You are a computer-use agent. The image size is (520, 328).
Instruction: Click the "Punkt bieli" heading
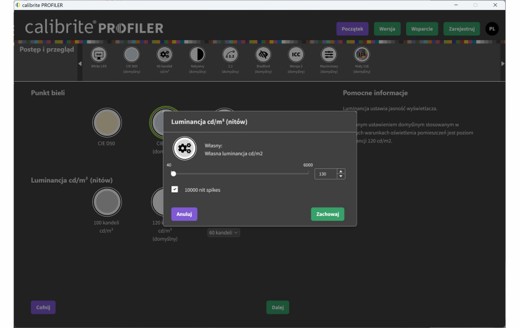(x=48, y=93)
